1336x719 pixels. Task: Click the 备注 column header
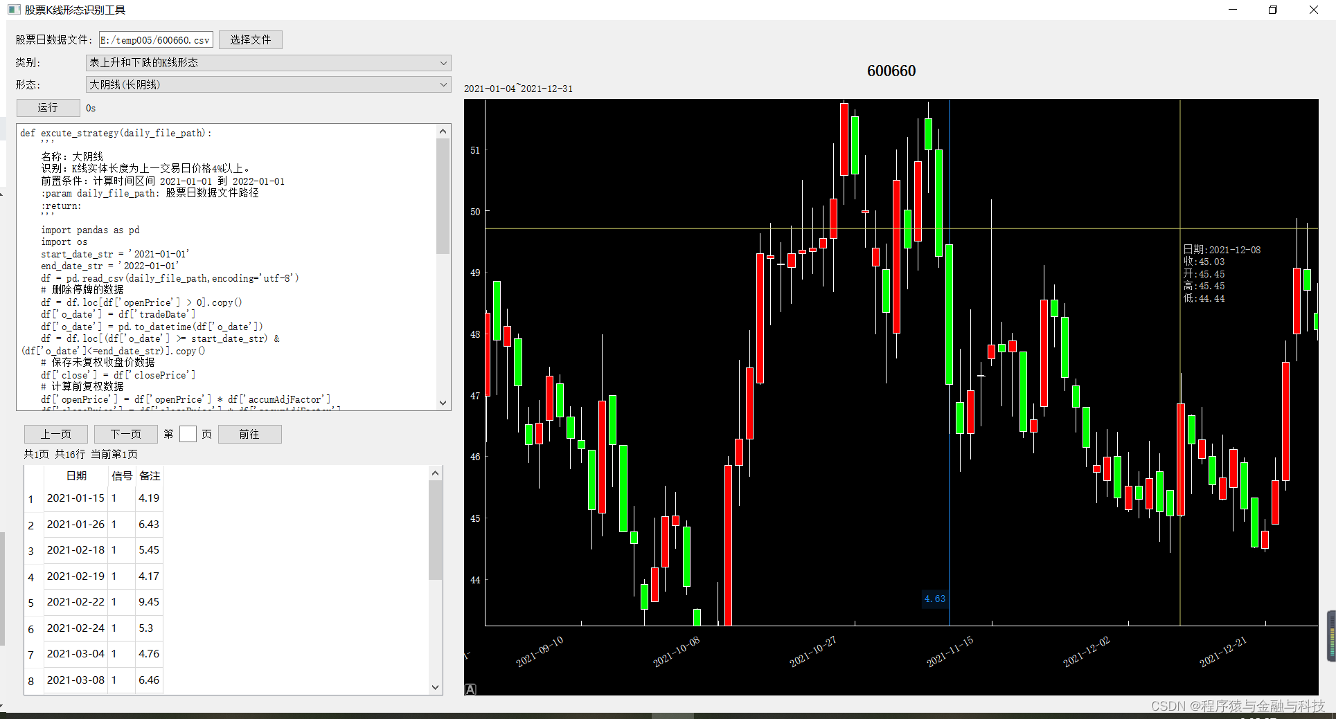[150, 476]
